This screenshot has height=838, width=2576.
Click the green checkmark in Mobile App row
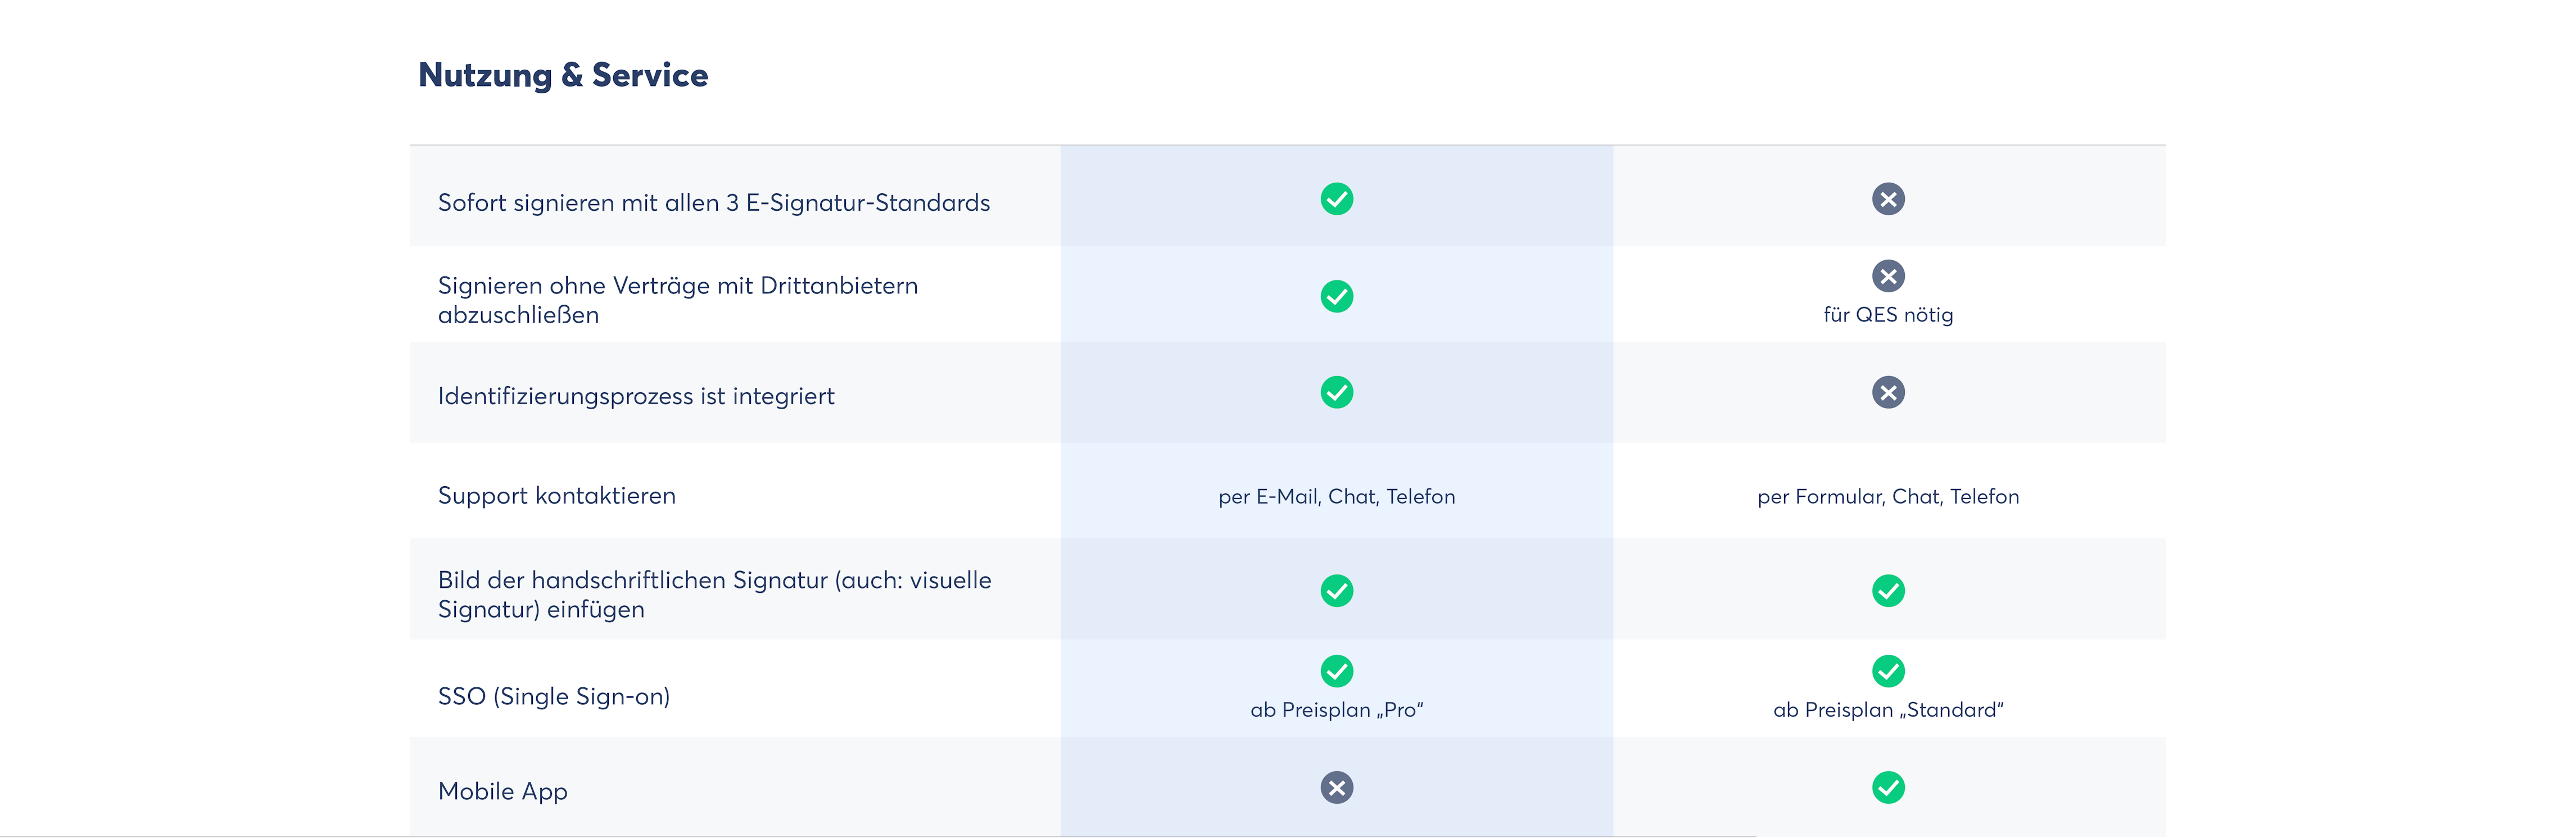(1888, 788)
